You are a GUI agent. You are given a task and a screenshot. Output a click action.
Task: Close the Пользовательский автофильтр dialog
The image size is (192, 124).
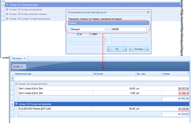click(x=148, y=12)
